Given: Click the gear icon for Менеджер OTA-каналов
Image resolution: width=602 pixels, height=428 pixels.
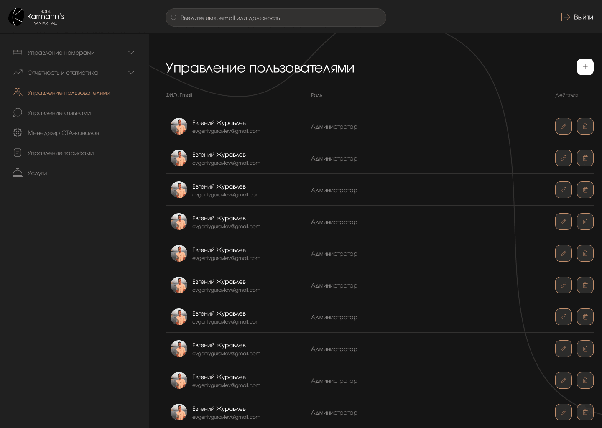Looking at the screenshot, I should tap(18, 132).
